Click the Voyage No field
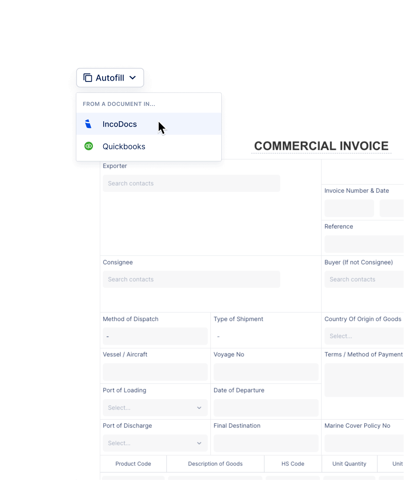The height and width of the screenshot is (480, 404). [x=266, y=371]
